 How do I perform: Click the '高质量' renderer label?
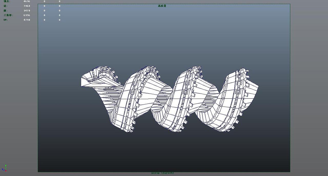click(x=162, y=6)
